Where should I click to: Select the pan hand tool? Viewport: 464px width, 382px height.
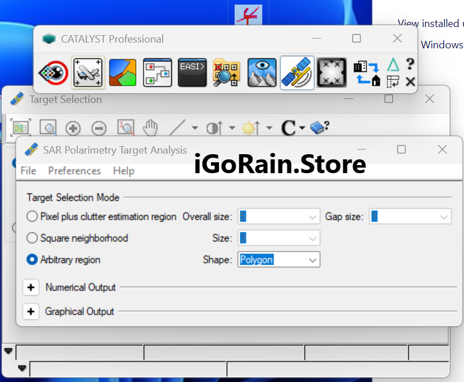[150, 128]
